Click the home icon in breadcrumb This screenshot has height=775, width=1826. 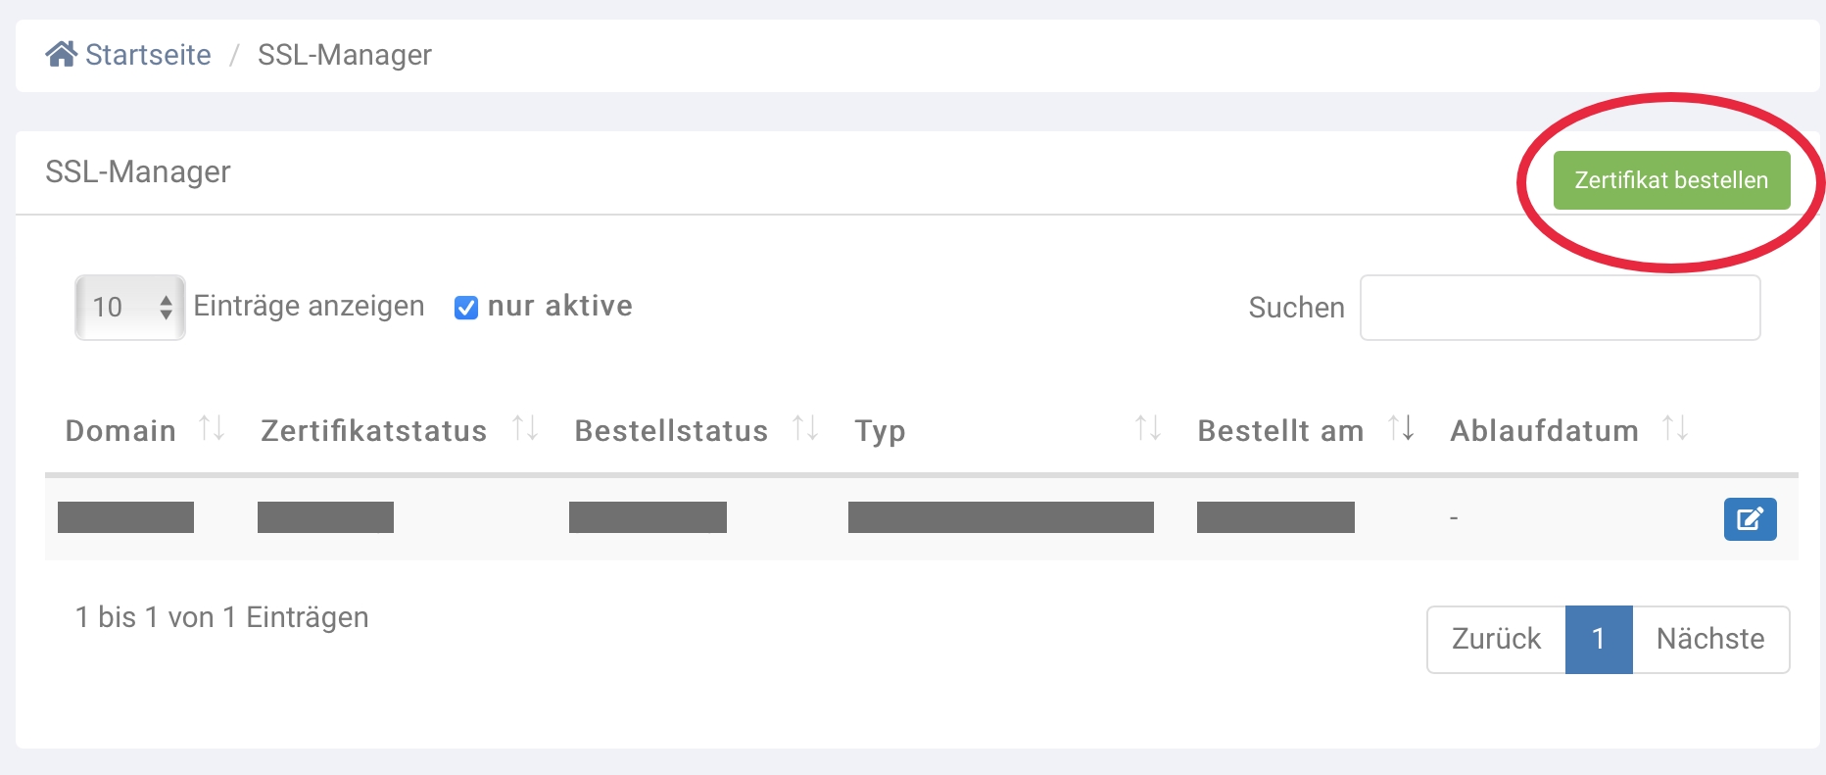click(x=61, y=54)
